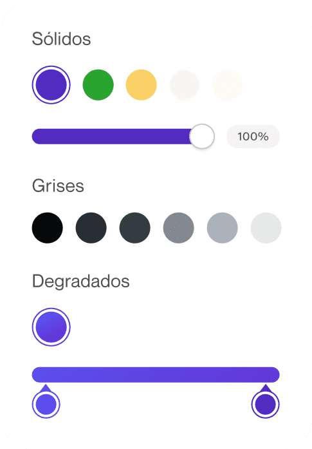
Task: Click the opacity slider's white handle
Action: coord(202,137)
